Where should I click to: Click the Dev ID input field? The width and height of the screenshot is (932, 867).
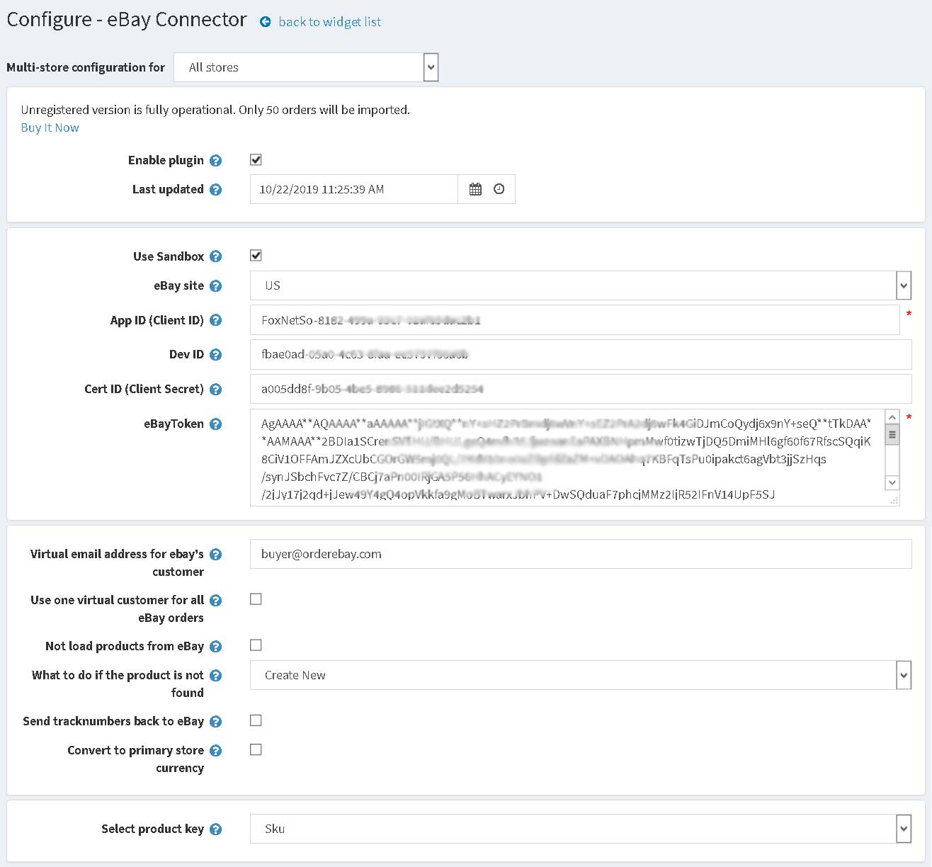click(x=581, y=354)
